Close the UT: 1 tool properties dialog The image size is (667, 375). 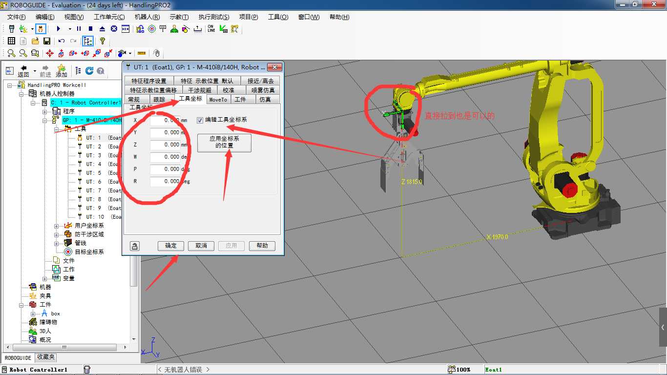[x=274, y=67]
